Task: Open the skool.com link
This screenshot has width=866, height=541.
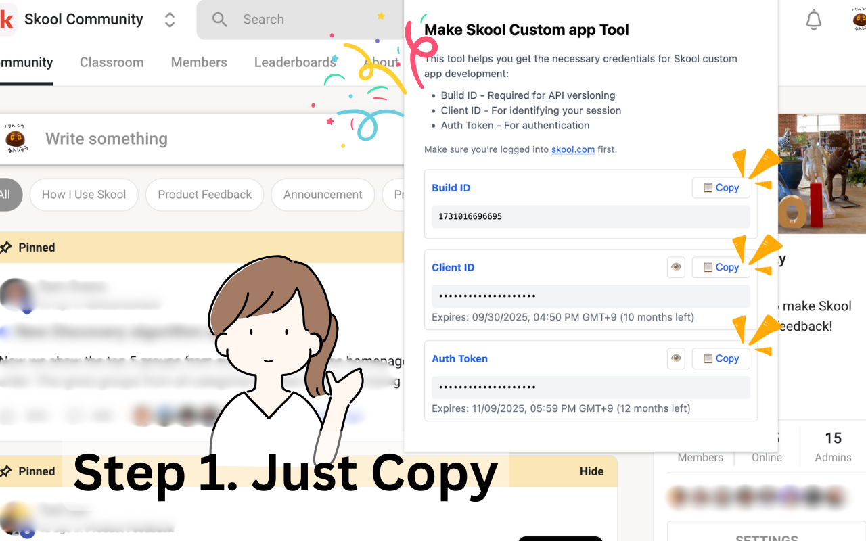Action: click(x=573, y=149)
